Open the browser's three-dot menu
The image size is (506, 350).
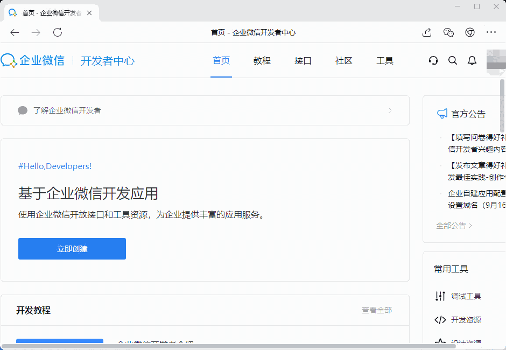(491, 32)
